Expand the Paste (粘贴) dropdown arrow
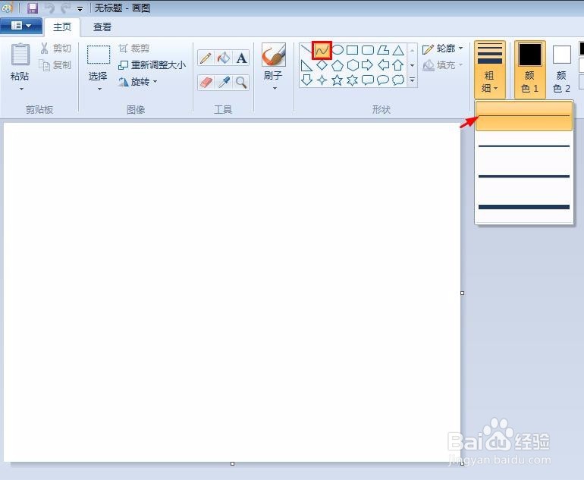The height and width of the screenshot is (480, 584). pos(21,89)
